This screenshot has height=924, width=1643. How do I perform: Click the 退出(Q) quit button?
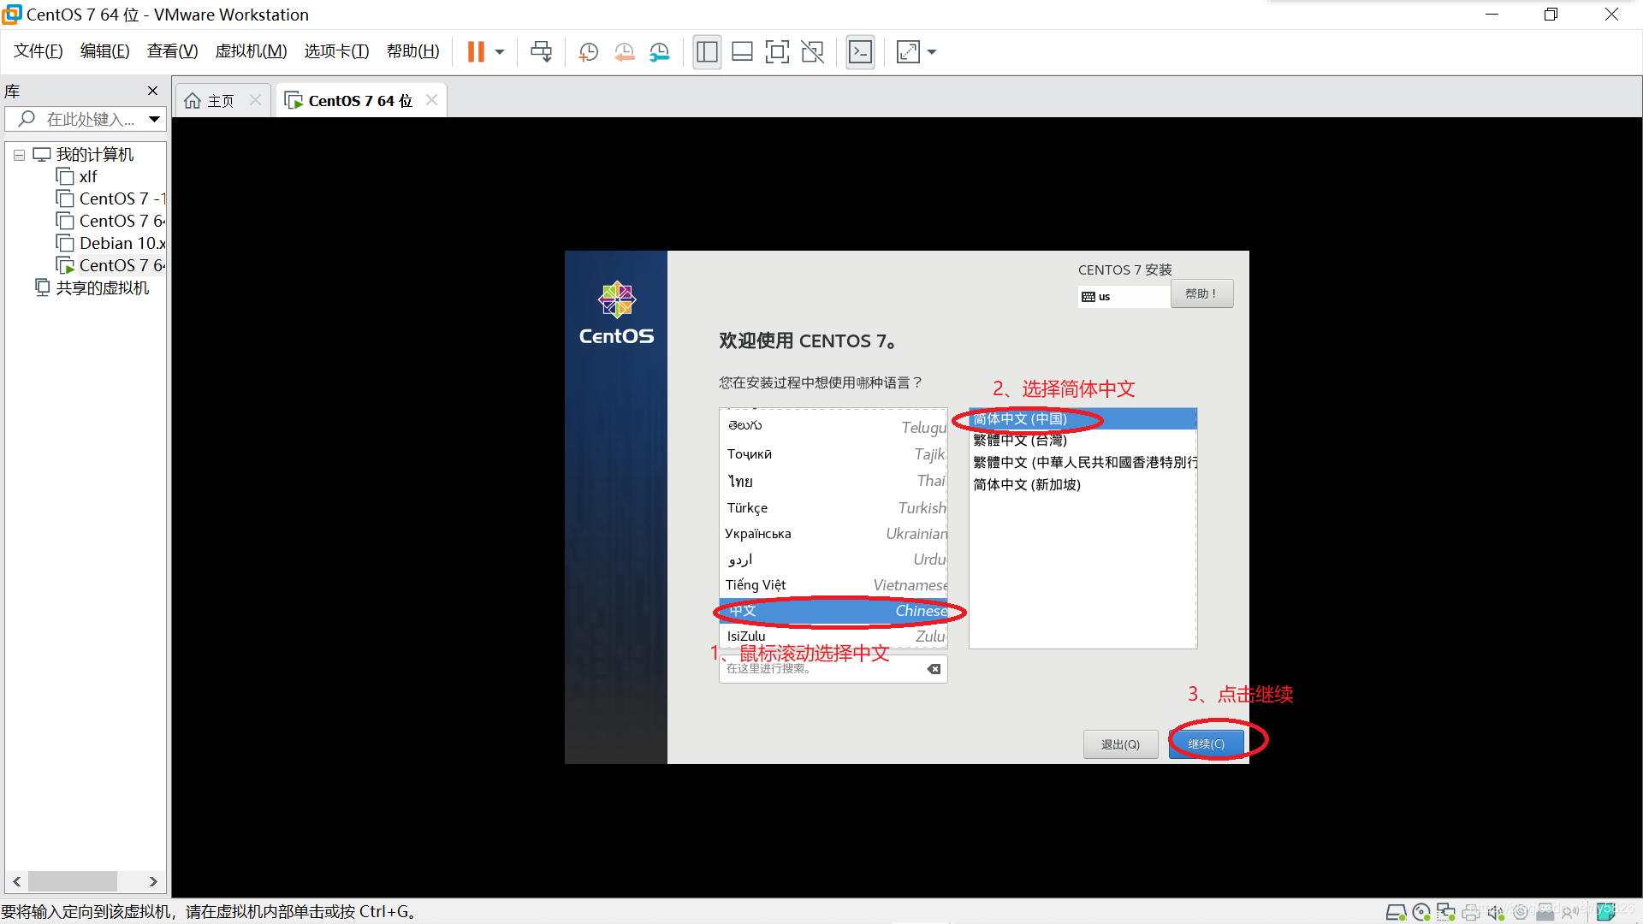1120,744
